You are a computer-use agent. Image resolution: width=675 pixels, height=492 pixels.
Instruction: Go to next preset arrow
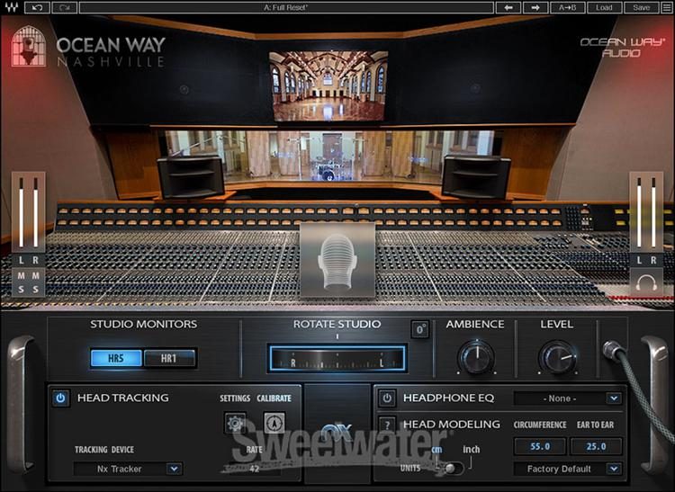[535, 8]
